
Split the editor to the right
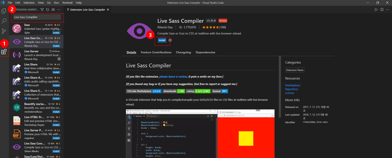pos(382,10)
